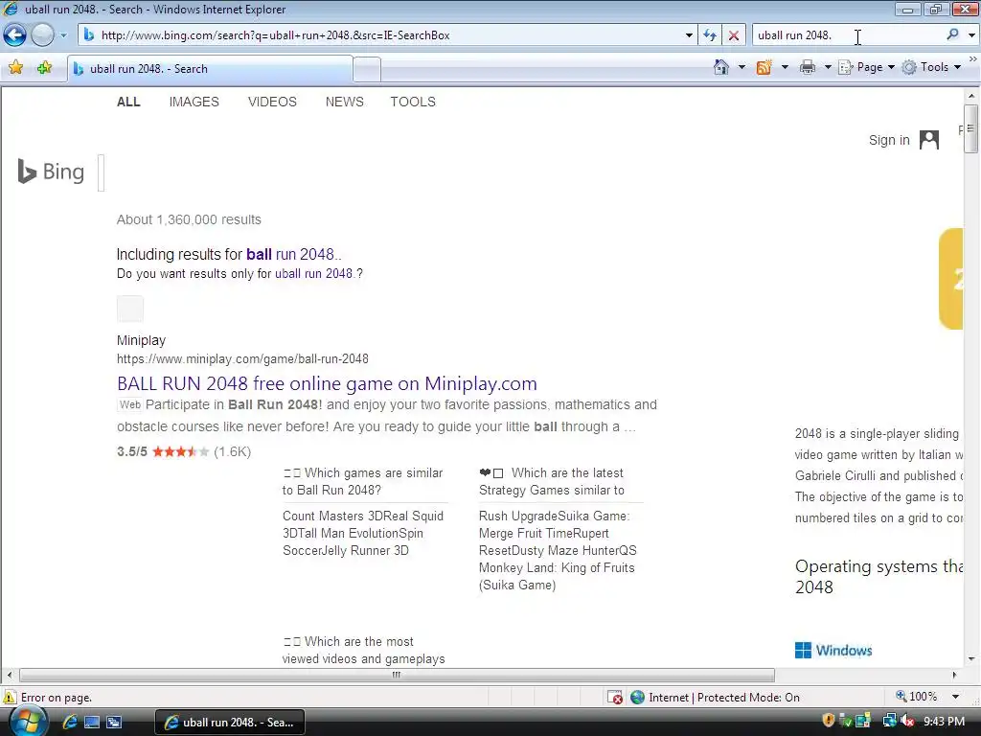Click the network connection tray icon

tap(889, 721)
